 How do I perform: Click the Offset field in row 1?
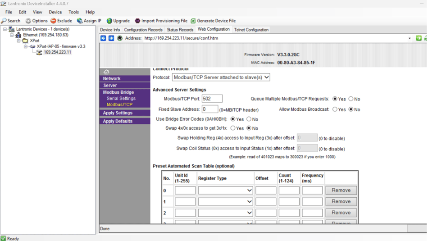[266, 201]
